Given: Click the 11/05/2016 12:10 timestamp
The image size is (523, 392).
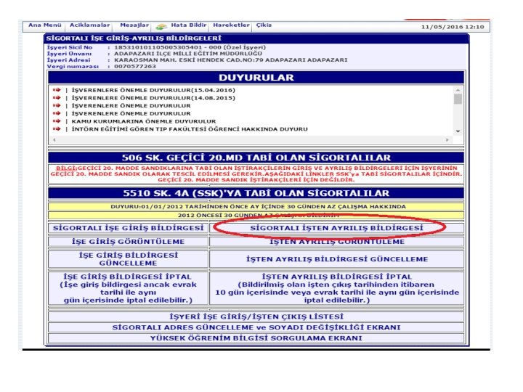Looking at the screenshot, I should [x=453, y=27].
